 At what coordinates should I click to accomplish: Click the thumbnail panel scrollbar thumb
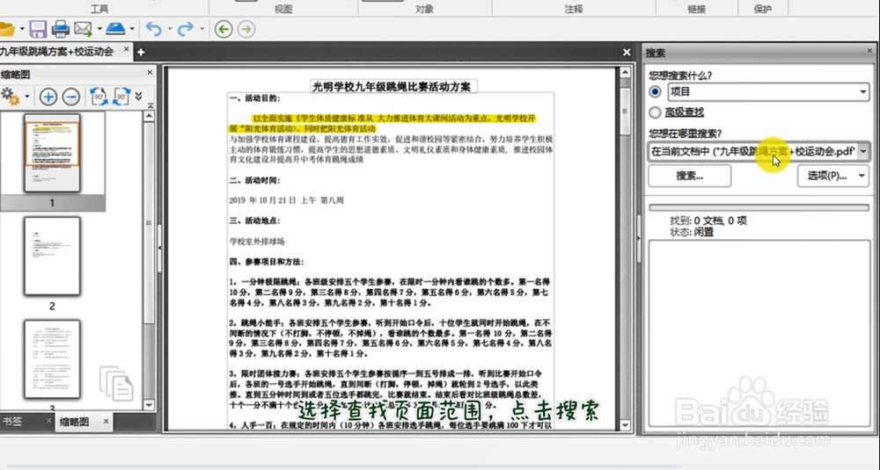click(149, 222)
